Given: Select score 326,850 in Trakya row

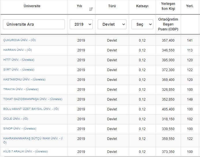Looking at the screenshot, I should 168,90.
